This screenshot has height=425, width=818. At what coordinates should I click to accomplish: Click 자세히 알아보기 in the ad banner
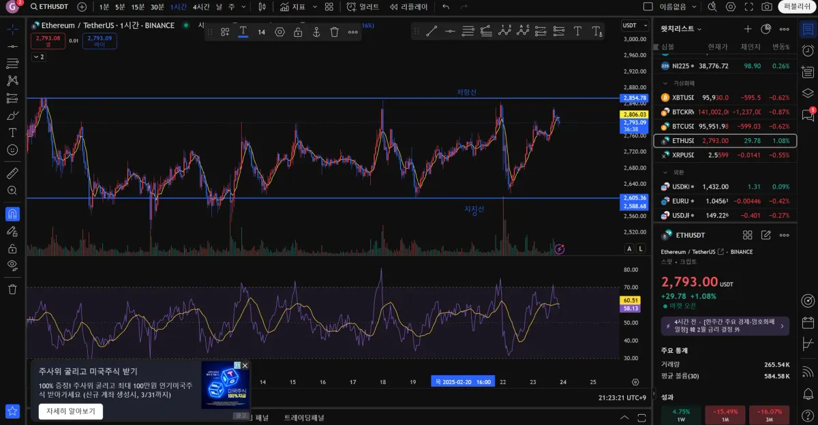[x=71, y=411]
